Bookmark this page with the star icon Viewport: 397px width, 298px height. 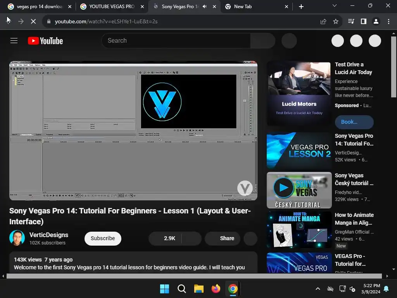click(336, 22)
